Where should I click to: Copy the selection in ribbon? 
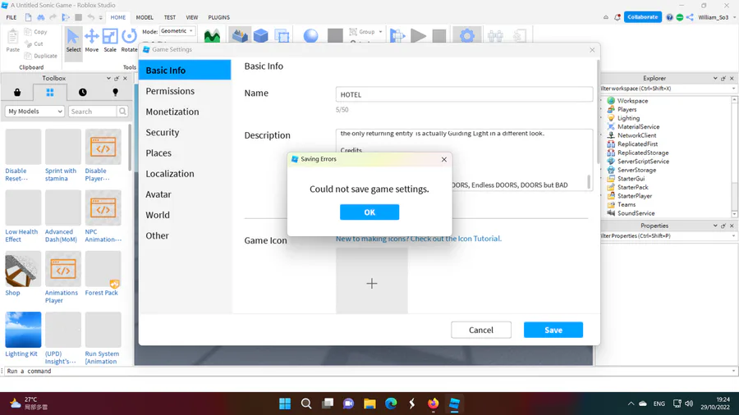36,31
